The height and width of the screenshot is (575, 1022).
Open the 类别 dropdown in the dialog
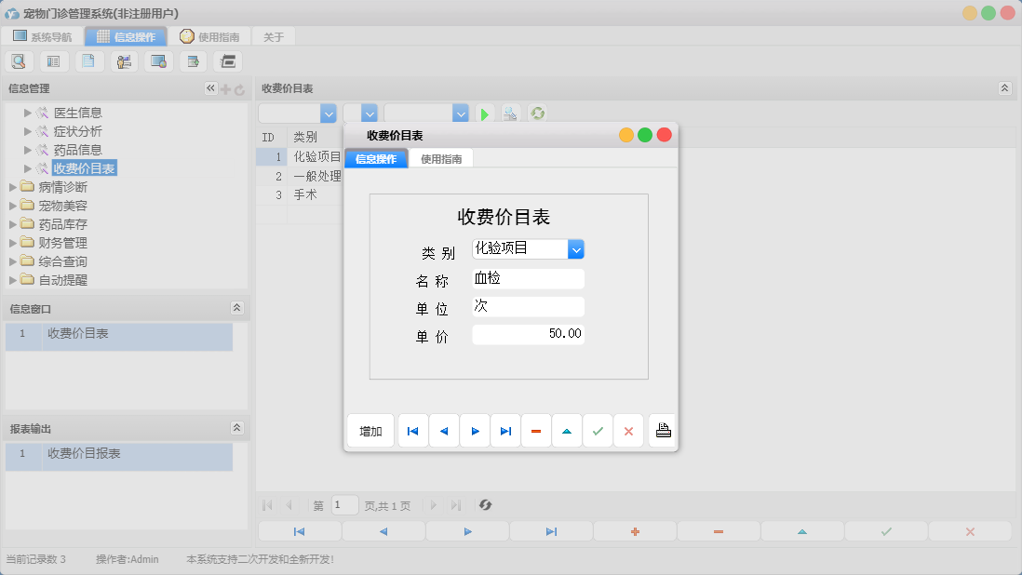pyautogui.click(x=576, y=248)
